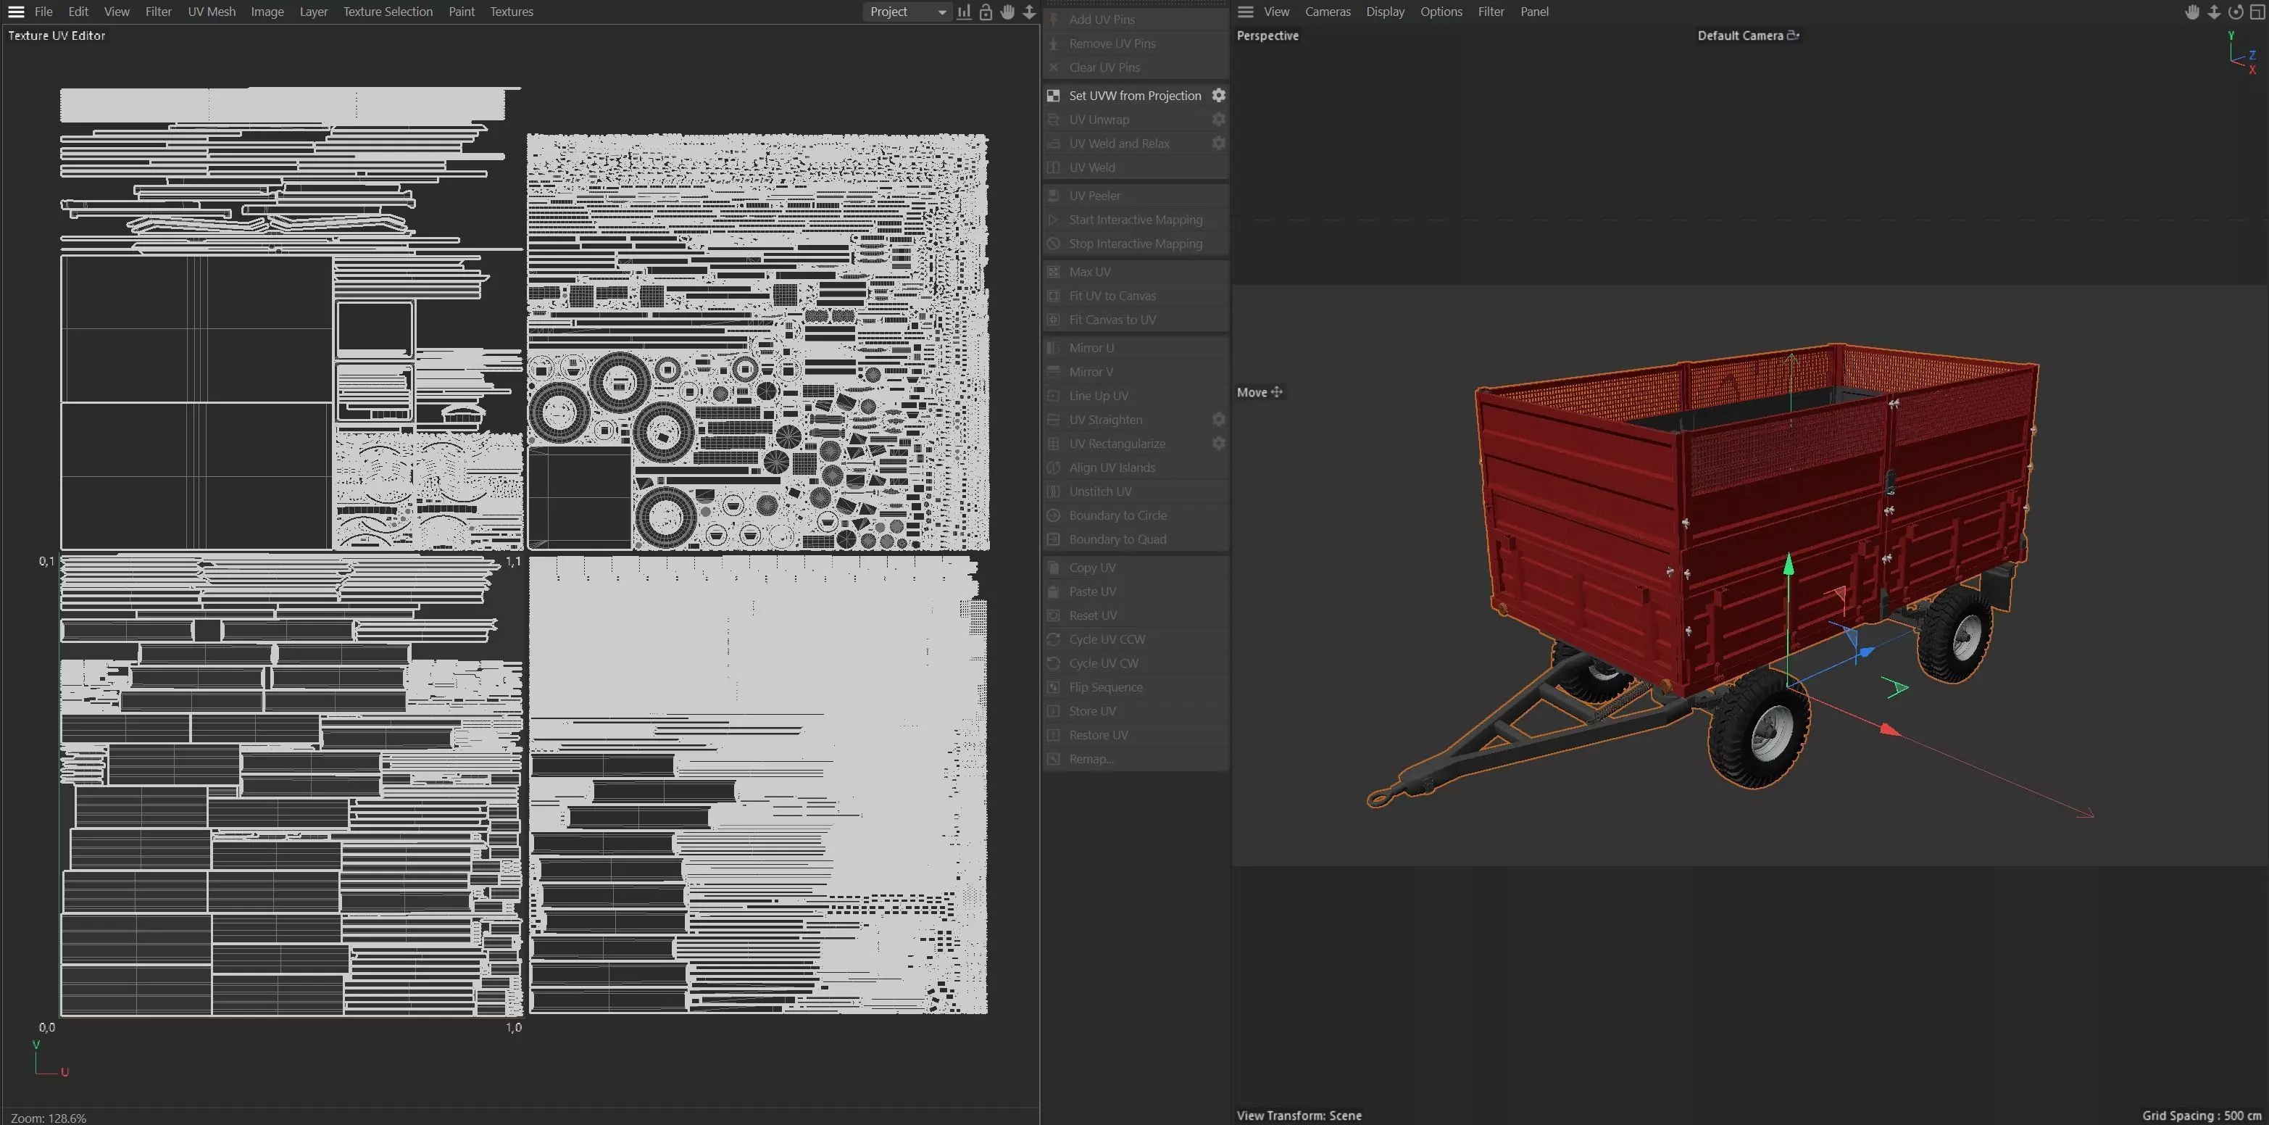Click the Restore UV command
The width and height of the screenshot is (2269, 1125).
pos(1136,735)
